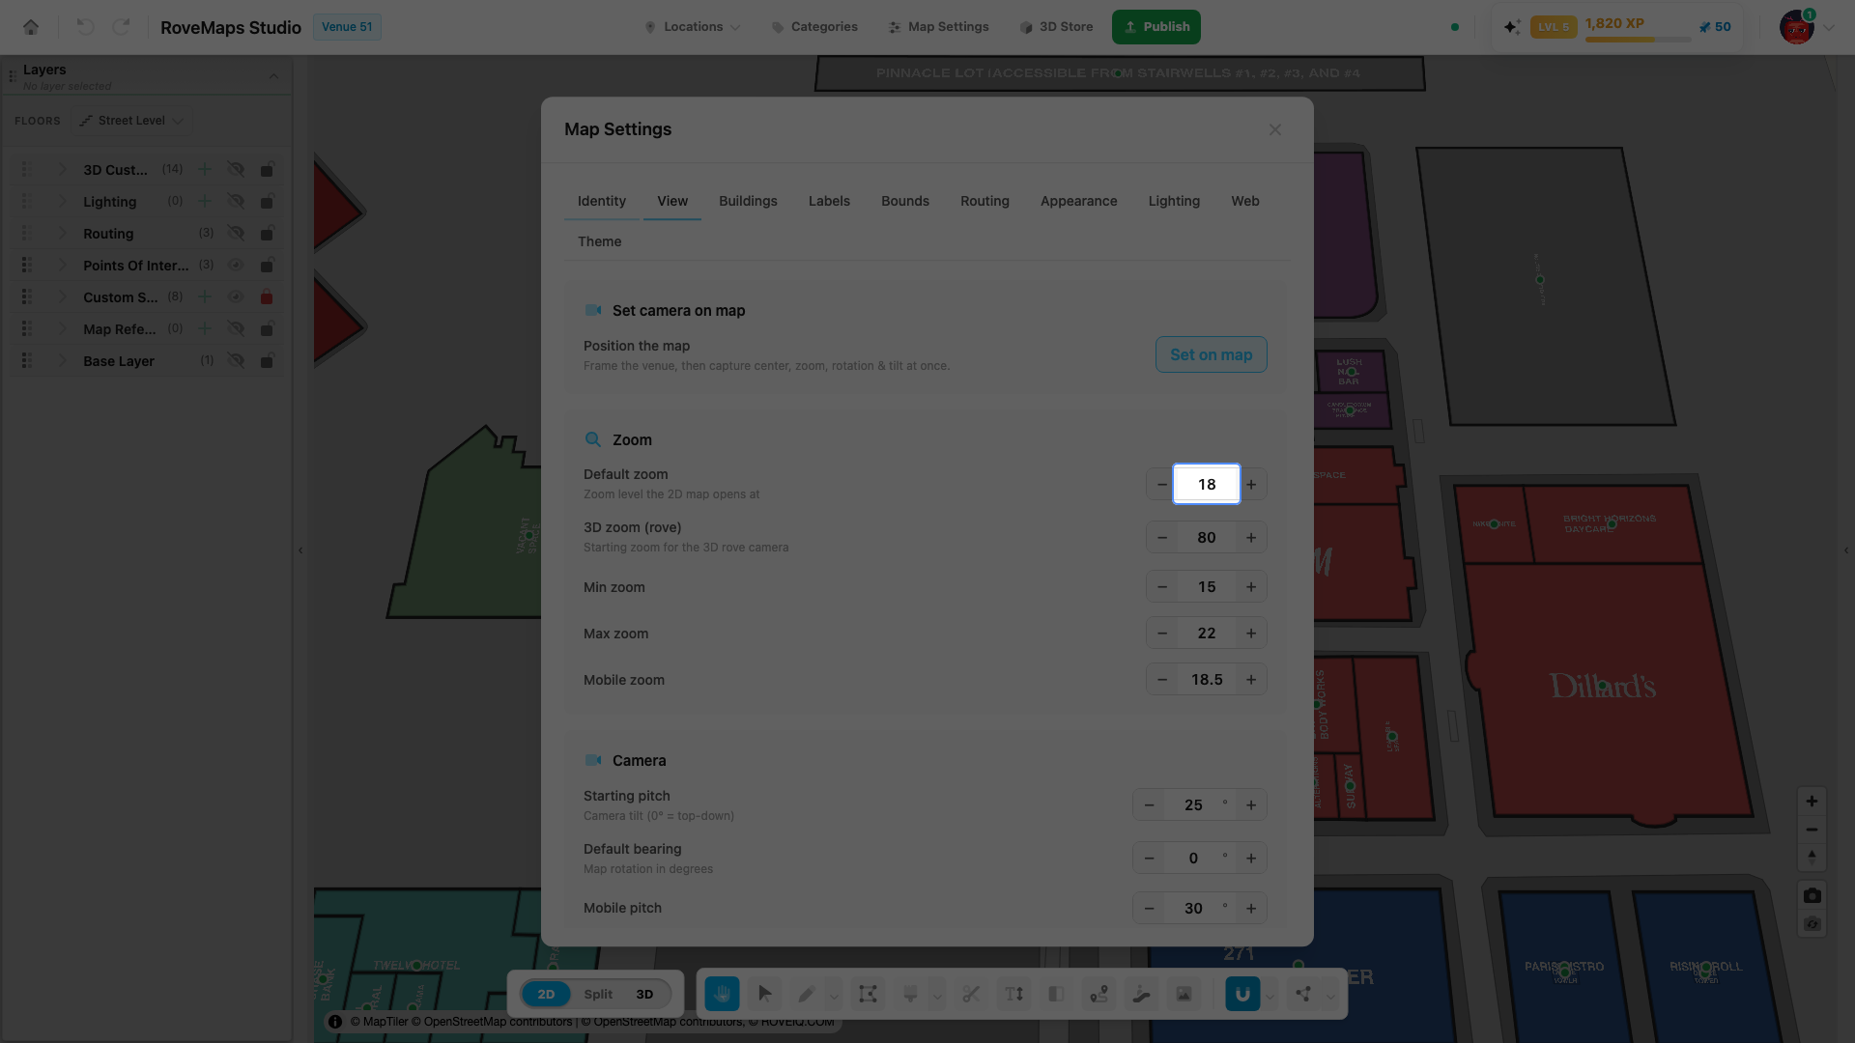Open Map Settings in top bar

tap(939, 27)
